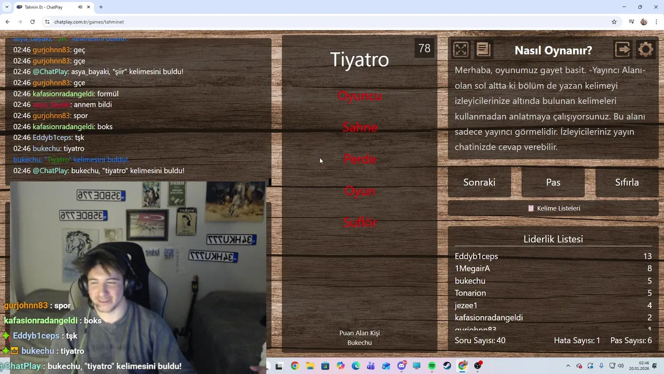Viewport: 664px width, 374px height.
Task: Open Microsoft Edge from taskbar
Action: (x=356, y=366)
